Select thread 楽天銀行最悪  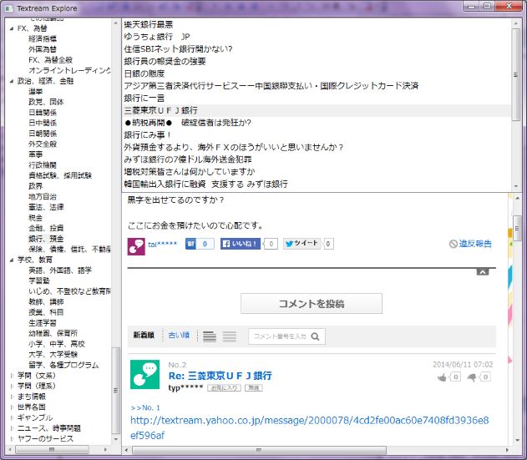(x=148, y=24)
